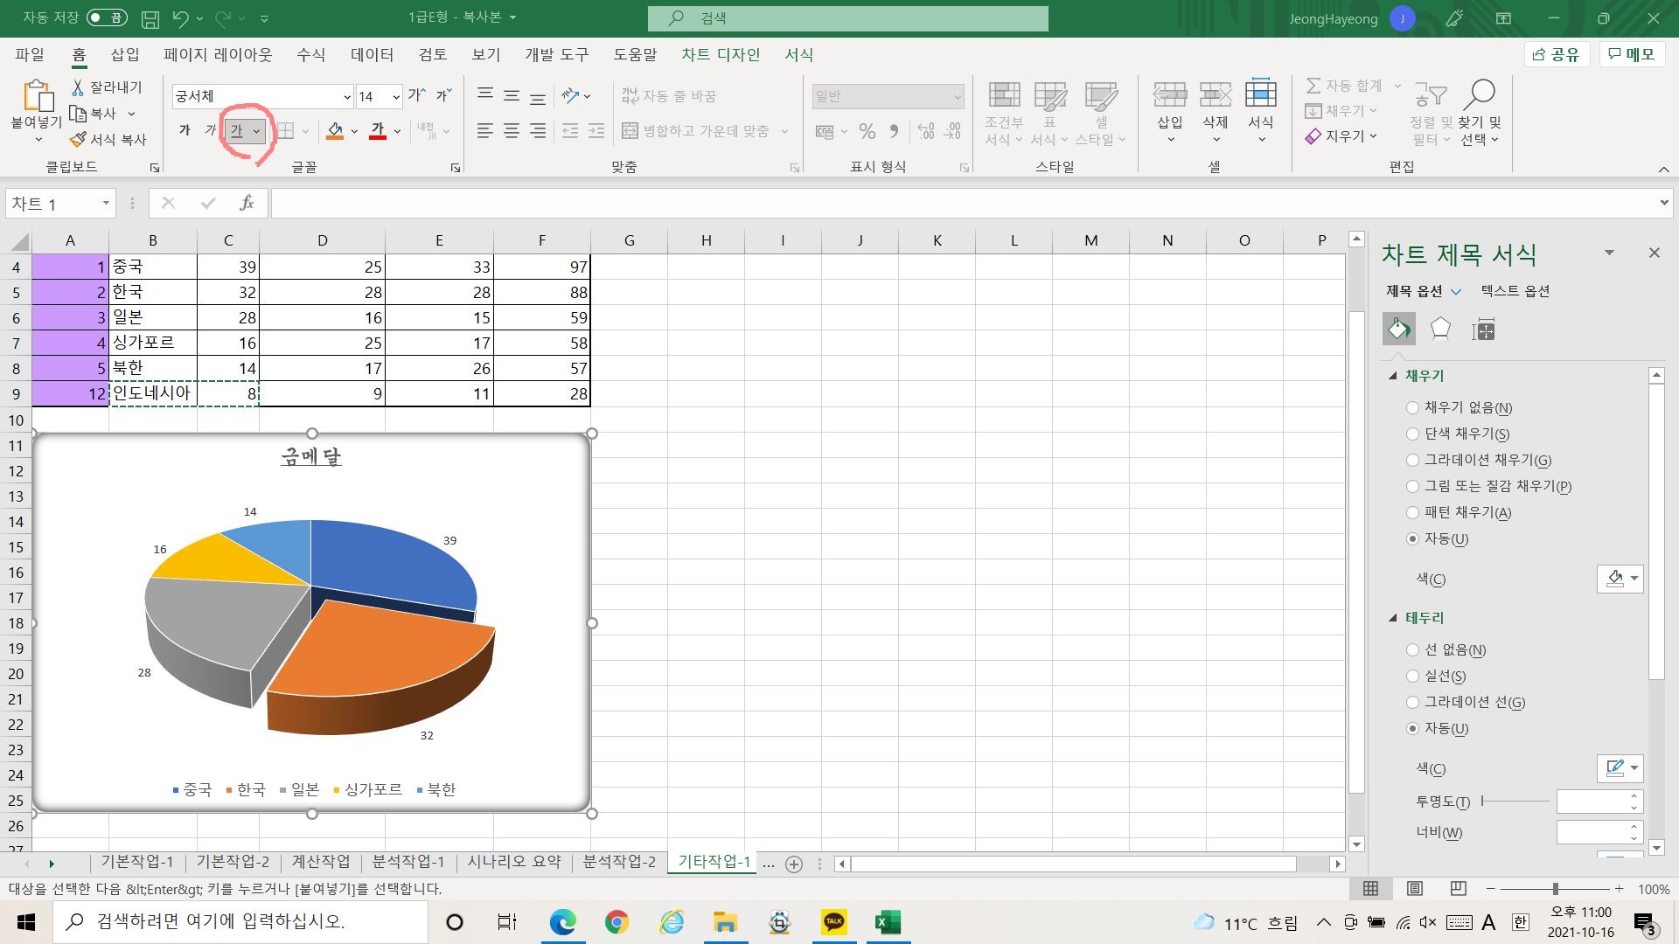Click the font color 가 icon
The image size is (1679, 944).
click(x=378, y=130)
